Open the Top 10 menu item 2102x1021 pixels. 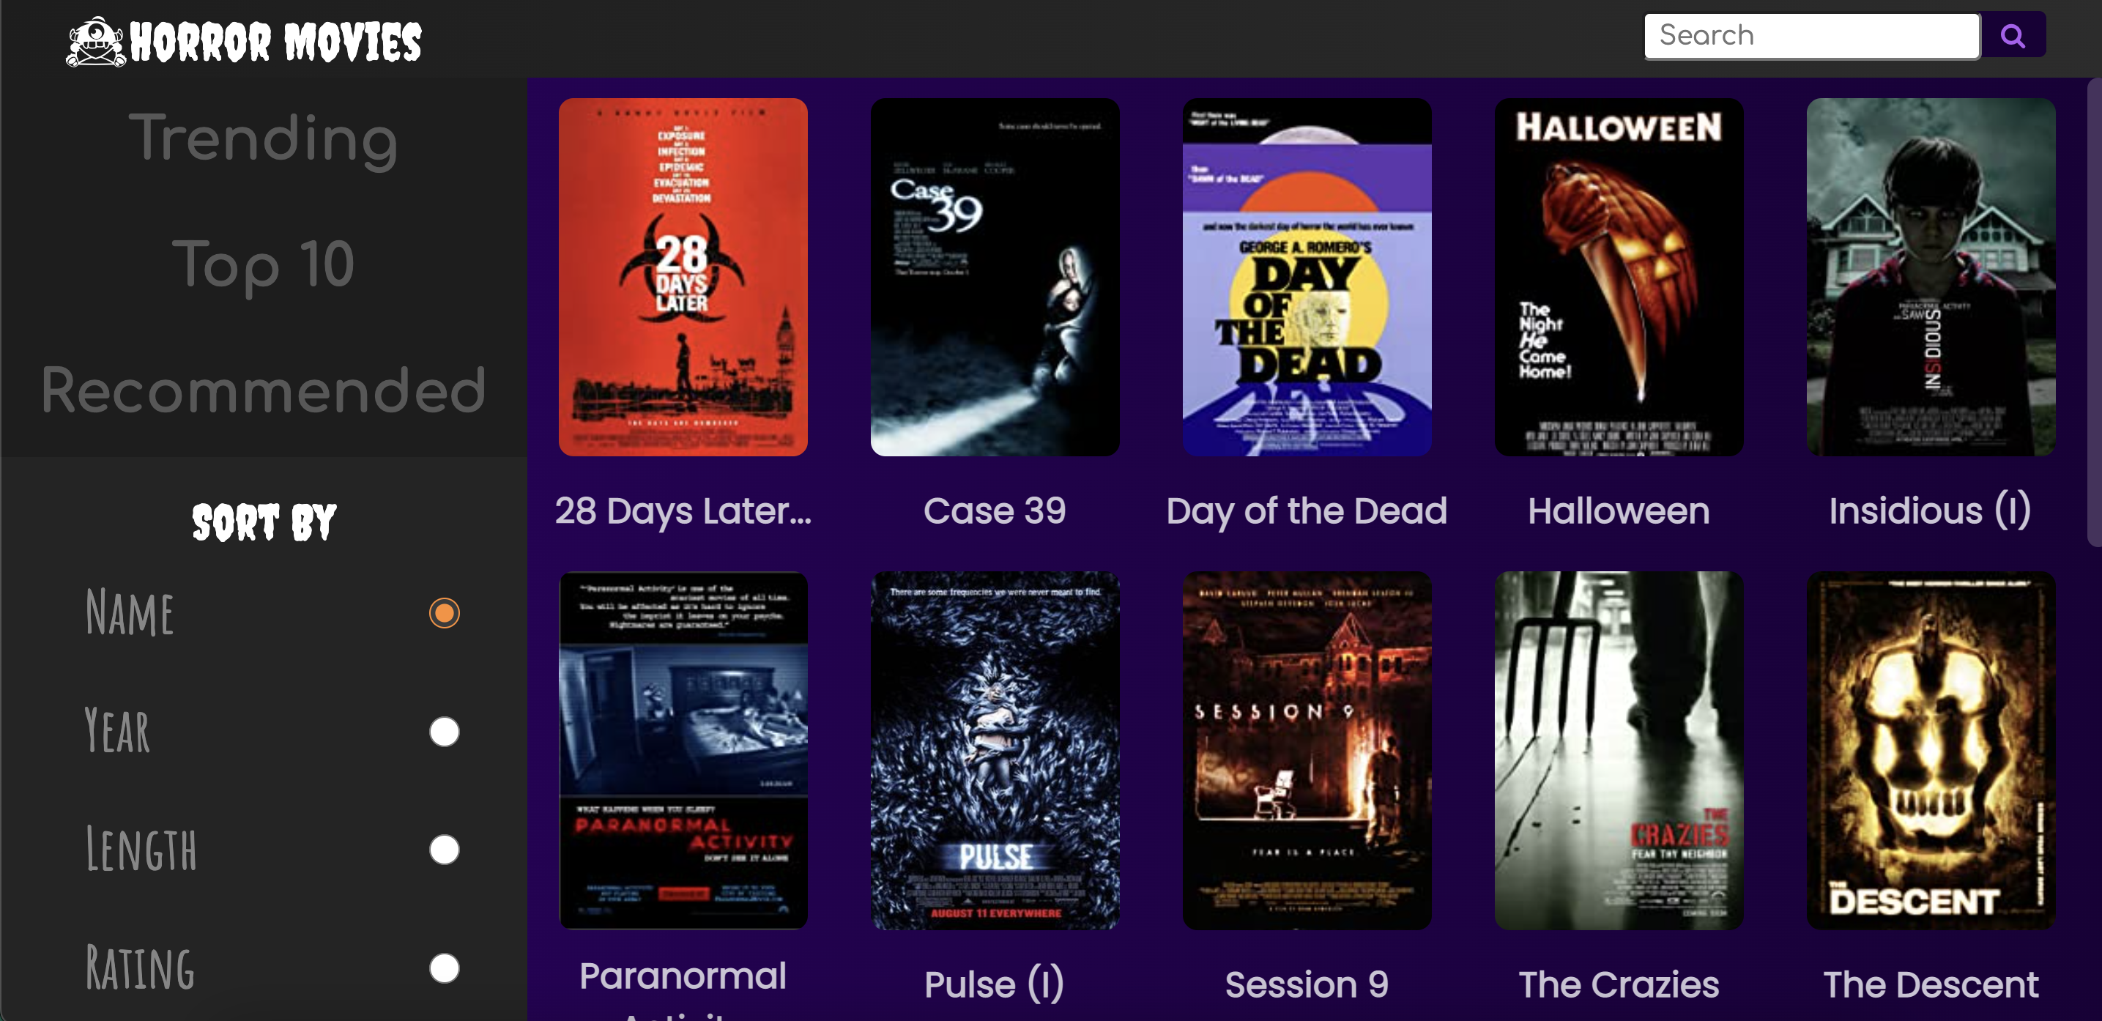pos(263,264)
